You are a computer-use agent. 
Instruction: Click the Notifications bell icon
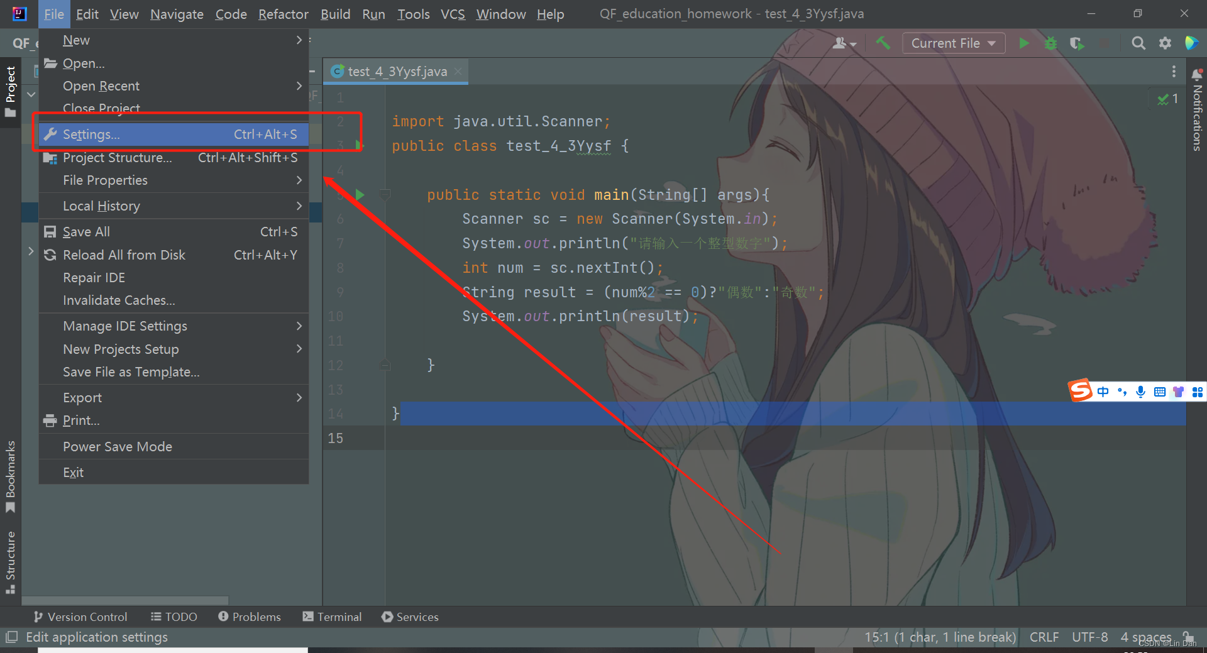click(1197, 74)
